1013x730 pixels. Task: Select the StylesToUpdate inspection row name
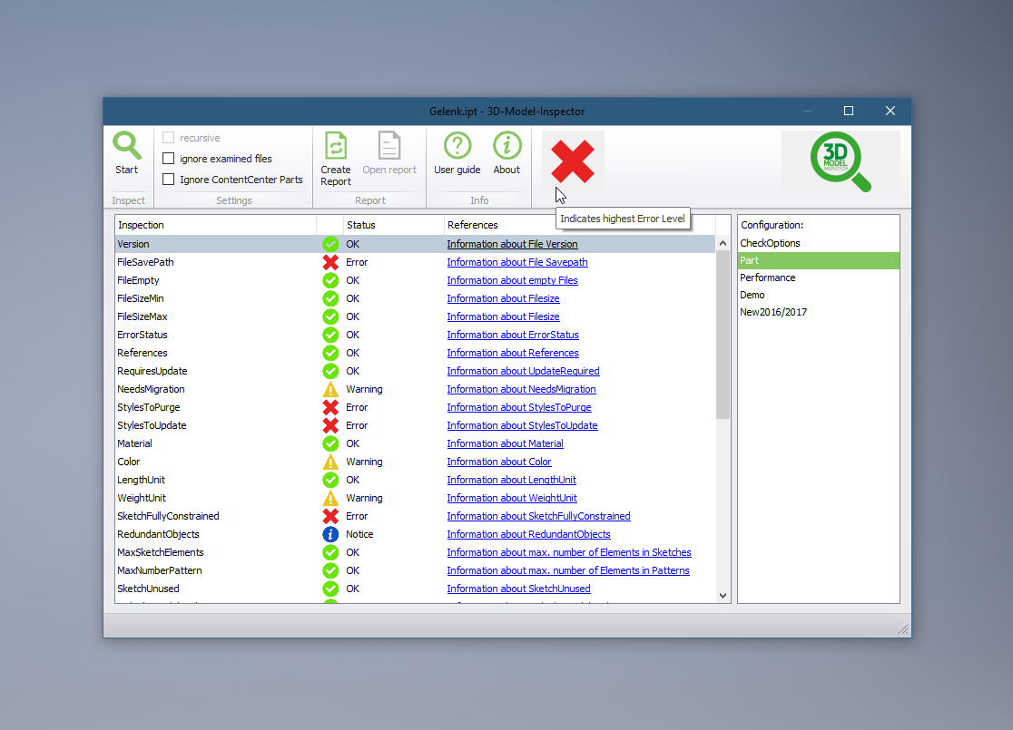point(152,425)
